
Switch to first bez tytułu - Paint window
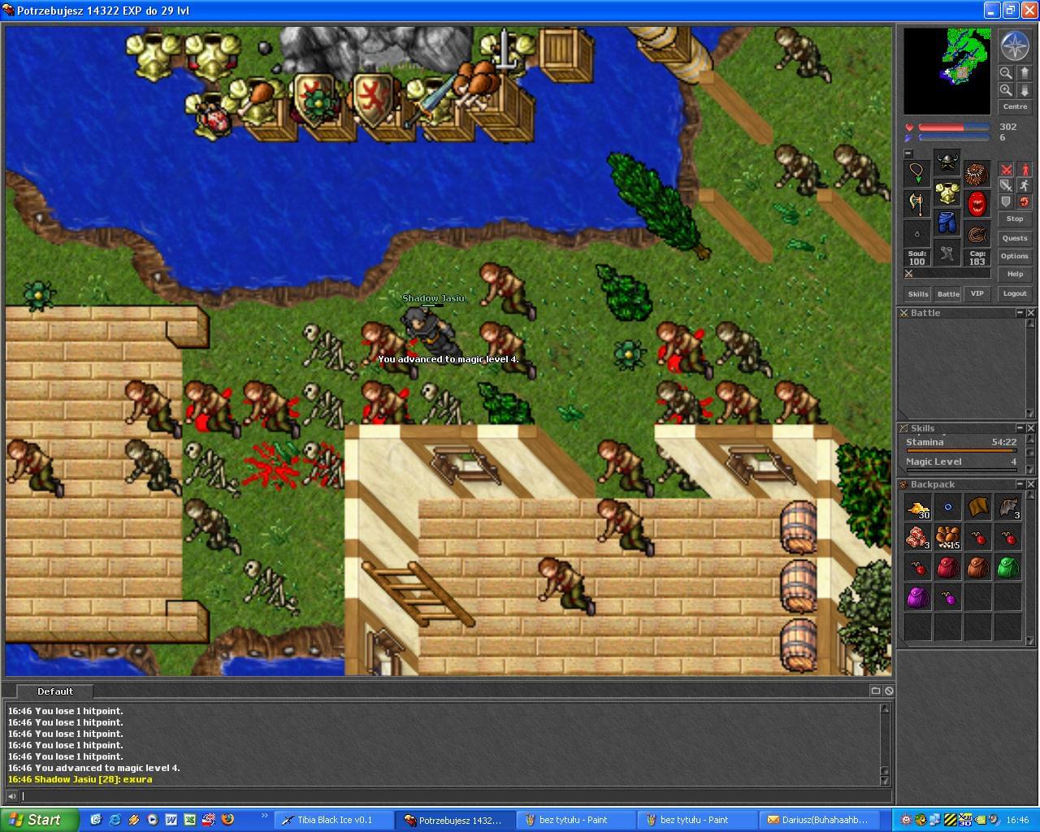[576, 820]
